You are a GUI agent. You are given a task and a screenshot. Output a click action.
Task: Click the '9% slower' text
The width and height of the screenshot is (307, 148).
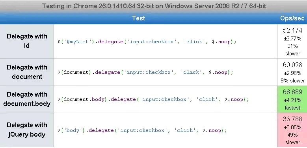[x=292, y=80]
